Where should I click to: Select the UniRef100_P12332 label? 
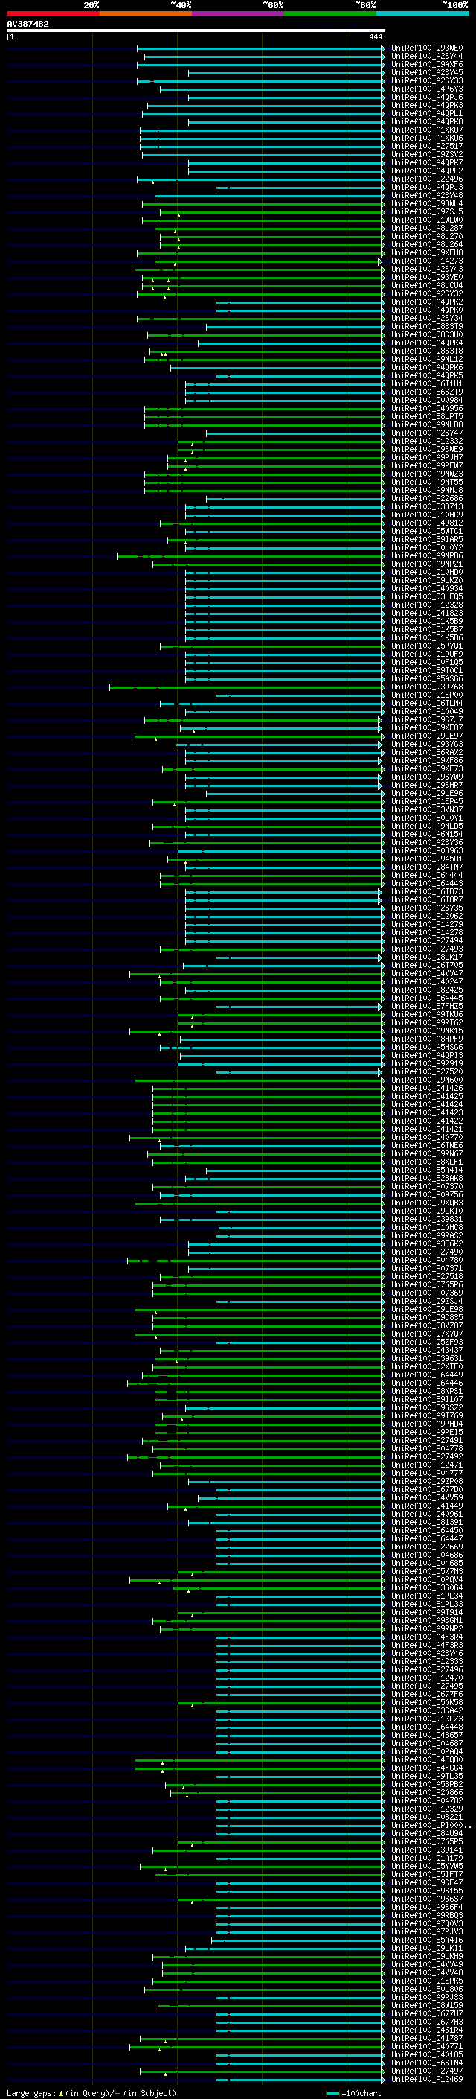pos(426,441)
